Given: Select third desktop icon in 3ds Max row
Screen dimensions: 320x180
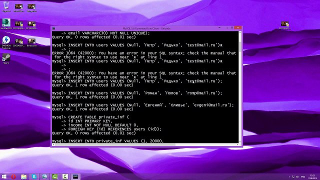Looking at the screenshot, I should [x=31, y=25].
